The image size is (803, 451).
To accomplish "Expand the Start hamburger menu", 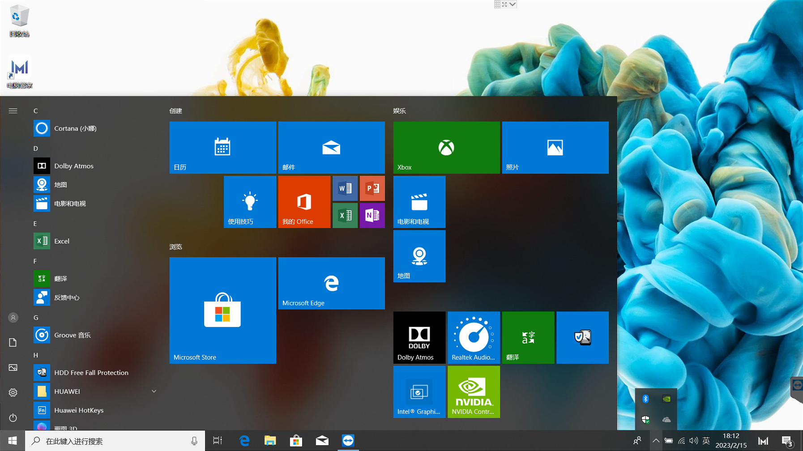I will click(13, 111).
